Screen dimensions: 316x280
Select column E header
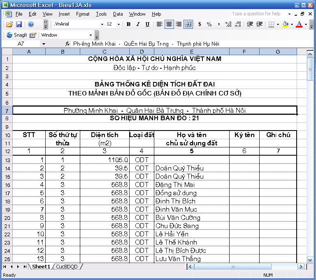click(192, 51)
